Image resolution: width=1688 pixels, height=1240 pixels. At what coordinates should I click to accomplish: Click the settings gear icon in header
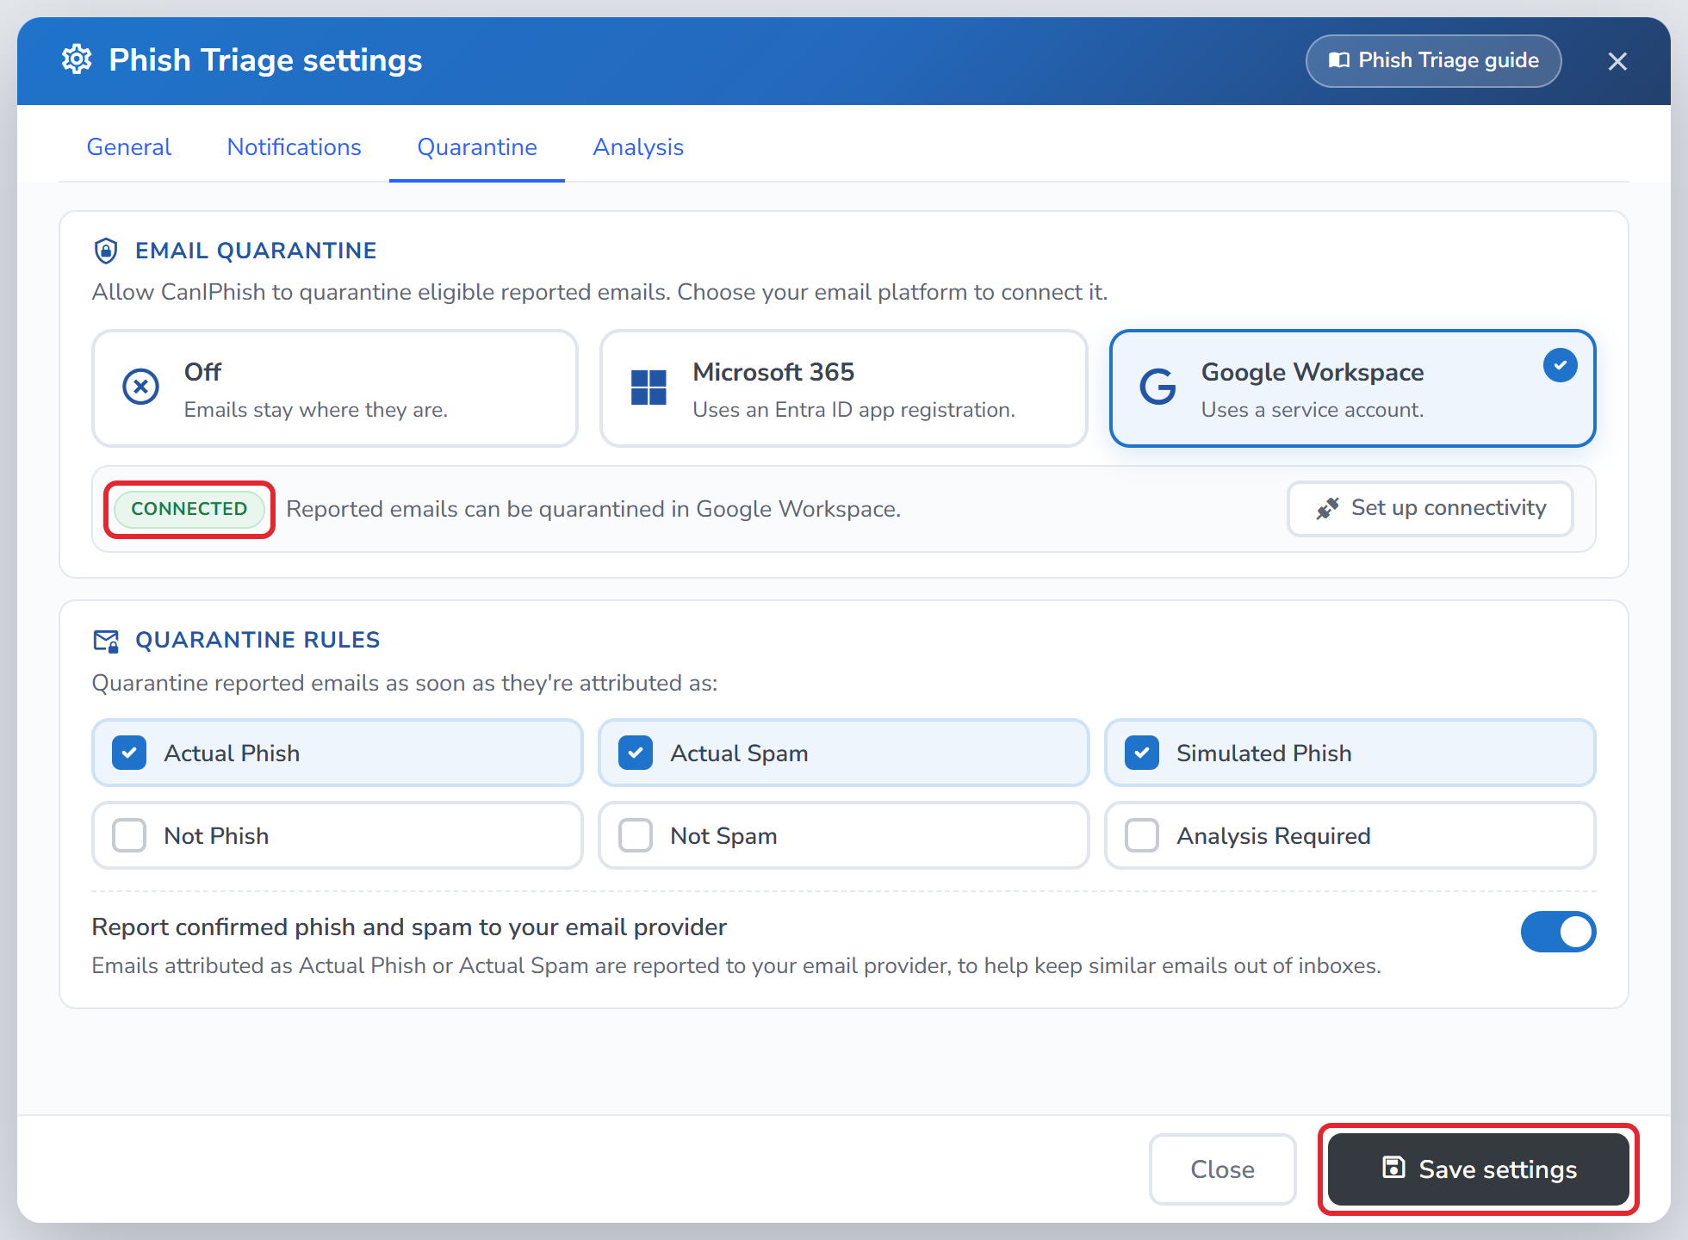77,60
